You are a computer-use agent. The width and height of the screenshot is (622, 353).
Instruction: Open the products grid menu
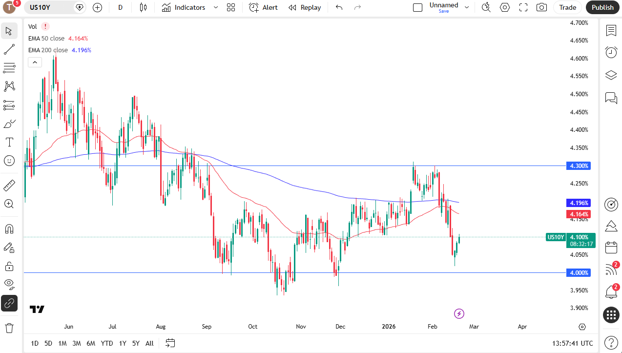[x=611, y=315]
